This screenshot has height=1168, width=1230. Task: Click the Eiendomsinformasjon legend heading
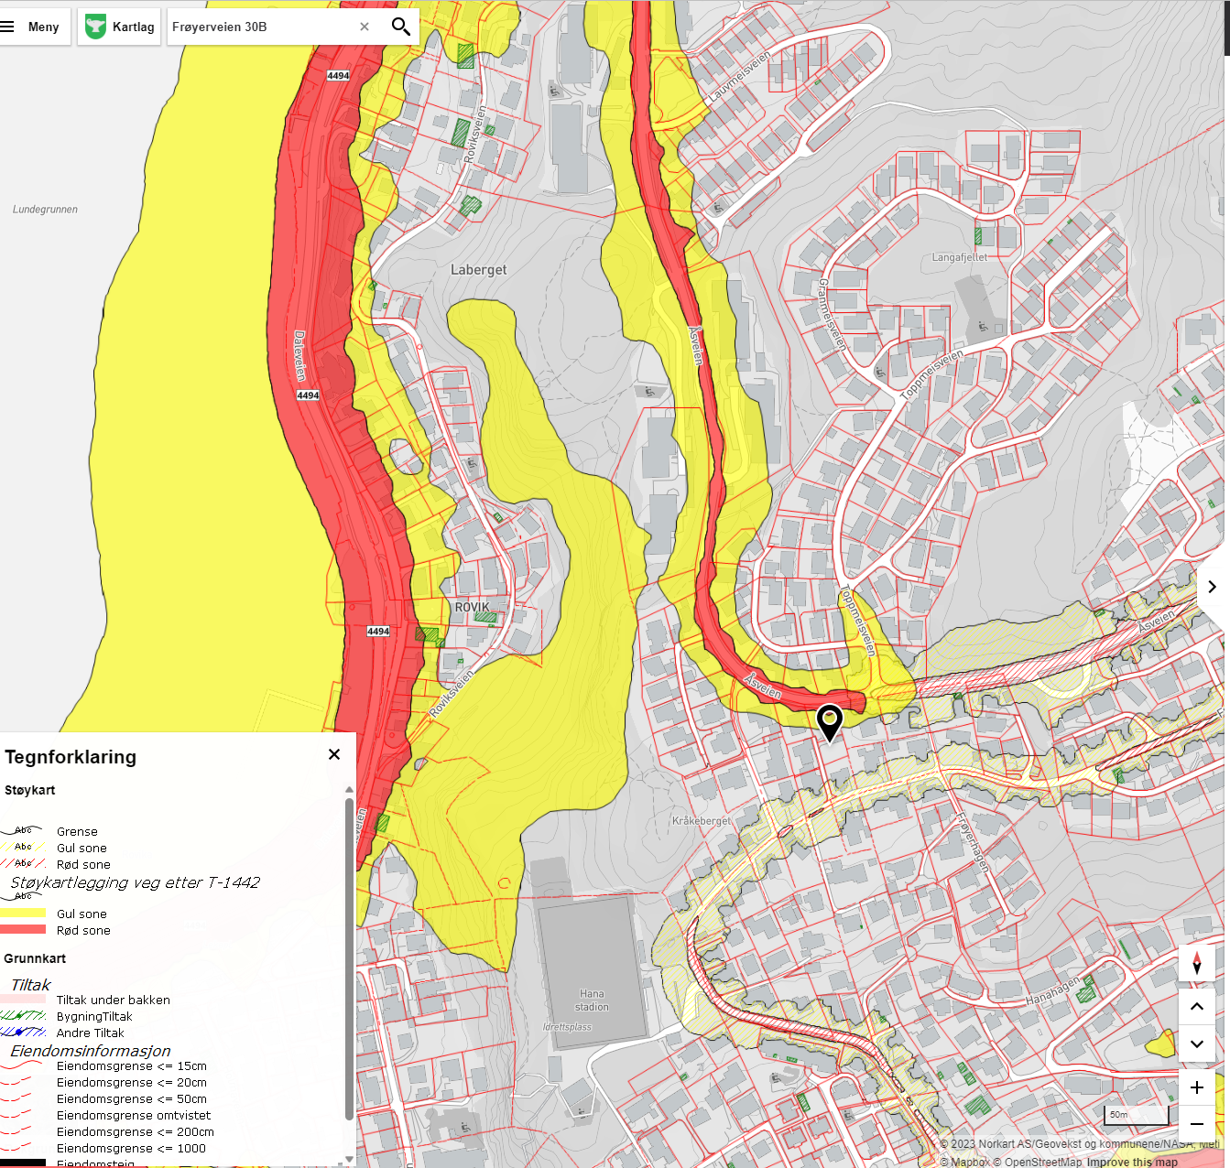pos(91,1051)
